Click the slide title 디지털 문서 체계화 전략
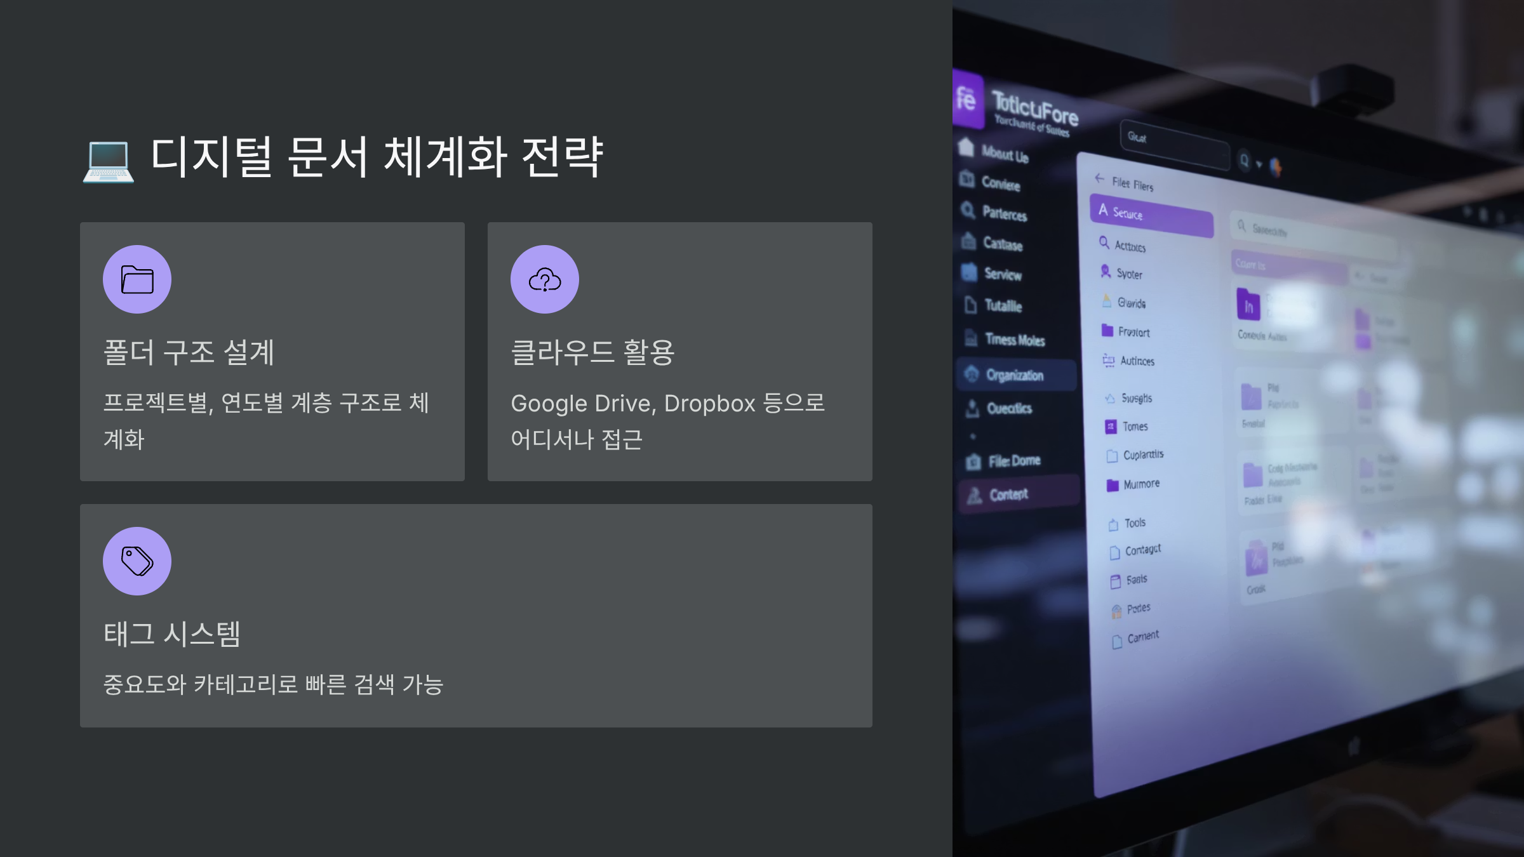Screen dimensions: 1524x857 coord(377,156)
